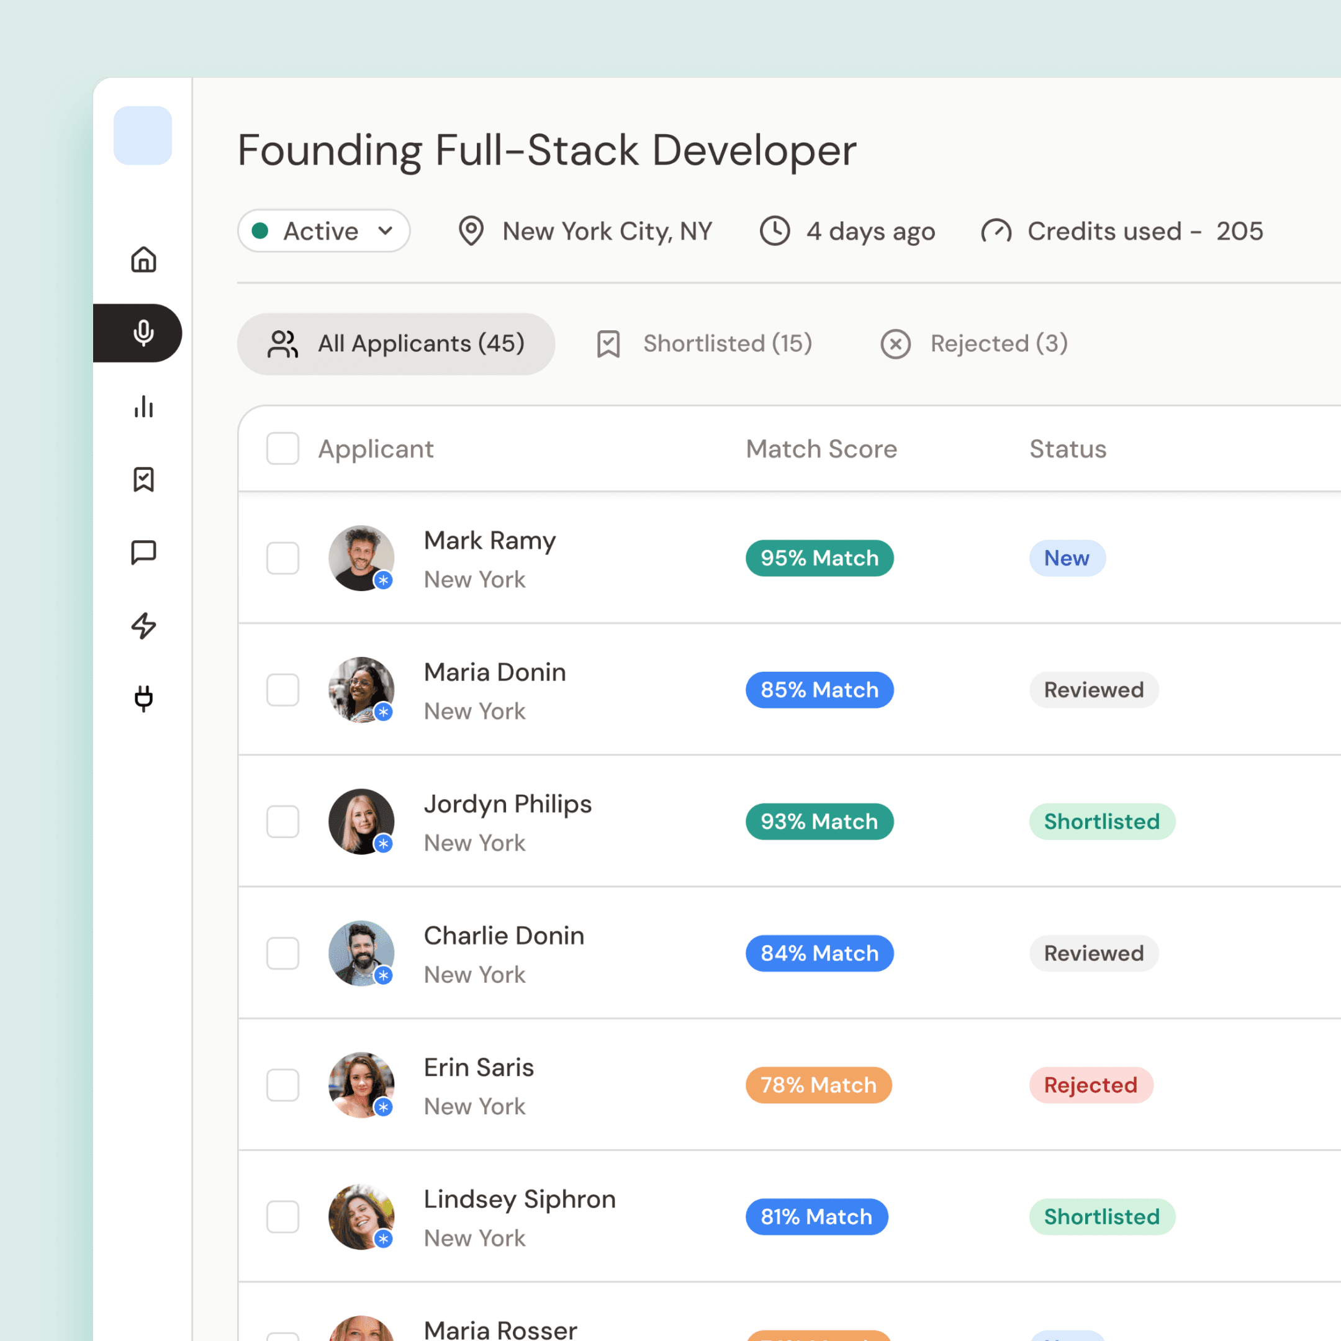1341x1341 pixels.
Task: Open the plug integrations sidebar icon
Action: pos(143,698)
